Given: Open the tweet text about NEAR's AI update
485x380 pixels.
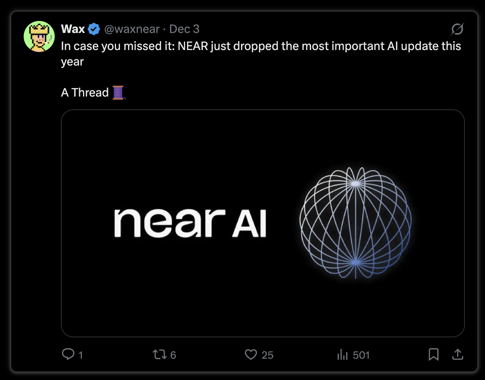Looking at the screenshot, I should 261,54.
